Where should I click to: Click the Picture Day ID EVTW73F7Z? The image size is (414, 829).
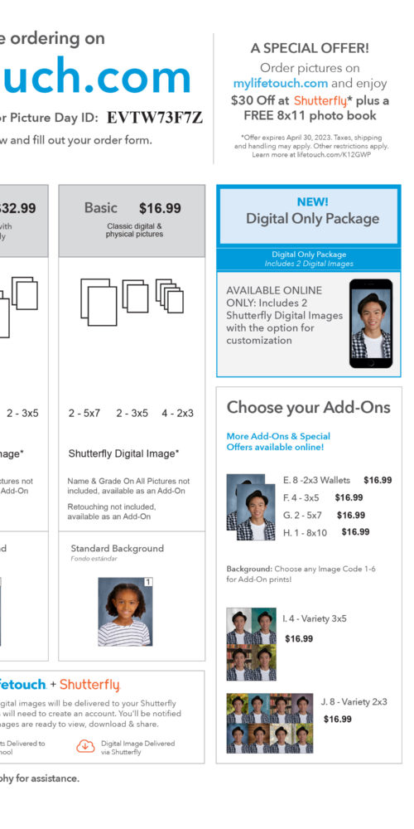coord(155,118)
